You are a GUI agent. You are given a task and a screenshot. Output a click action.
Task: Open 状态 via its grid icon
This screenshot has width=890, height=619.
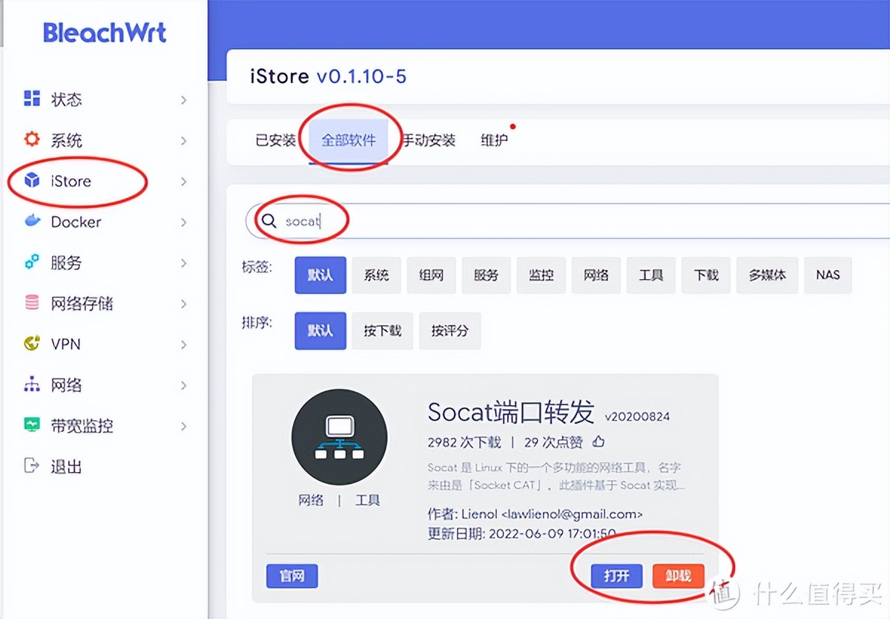(x=30, y=99)
